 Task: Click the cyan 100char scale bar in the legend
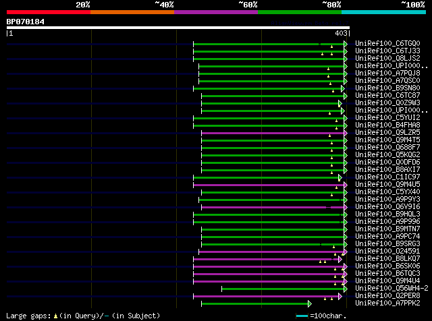pos(302,316)
